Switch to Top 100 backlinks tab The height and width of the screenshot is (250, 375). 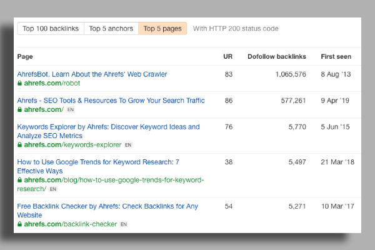[51, 29]
